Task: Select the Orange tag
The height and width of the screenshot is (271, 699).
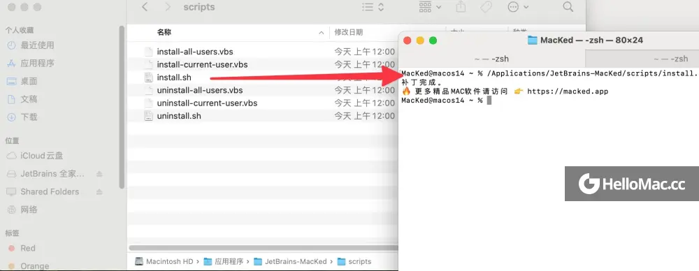Action: [29, 266]
